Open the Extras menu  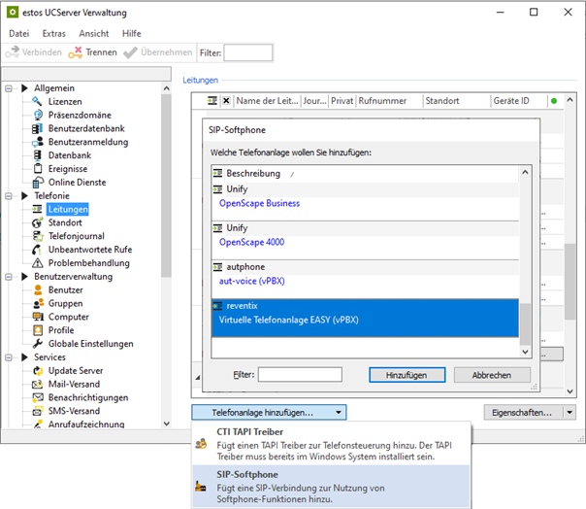[x=53, y=33]
